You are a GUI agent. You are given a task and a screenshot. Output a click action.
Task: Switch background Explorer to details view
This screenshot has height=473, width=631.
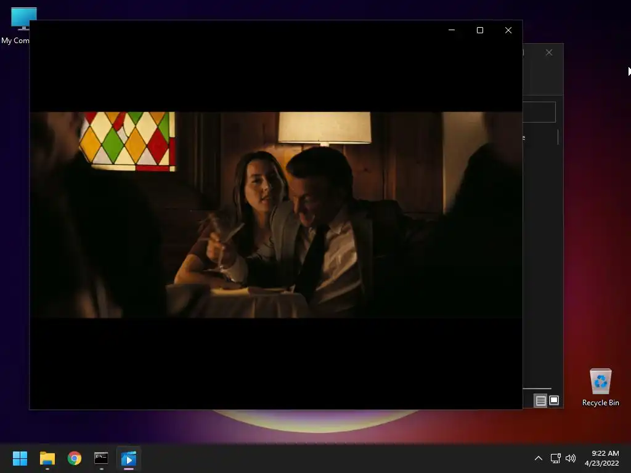pyautogui.click(x=540, y=400)
